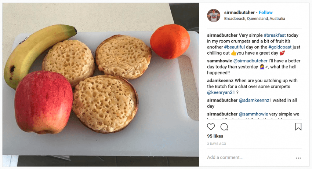The width and height of the screenshot is (312, 169).
Task: Open the #breakfast hashtag
Action: coord(275,35)
